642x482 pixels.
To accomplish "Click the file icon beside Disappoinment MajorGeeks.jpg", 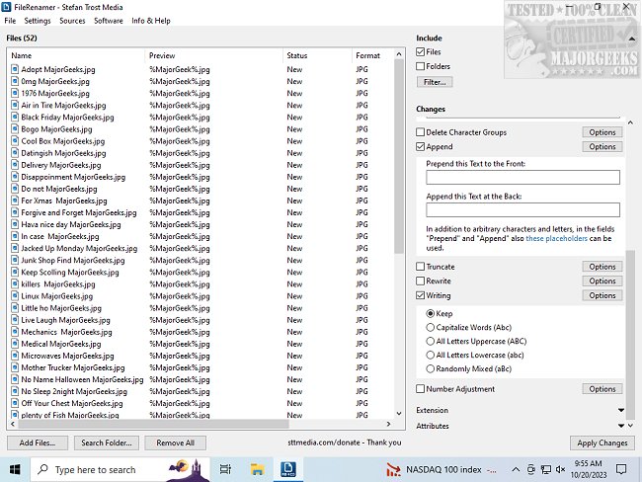I will 15,177.
